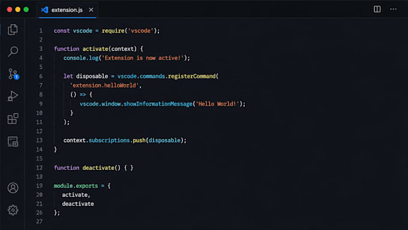Image resolution: width=408 pixels, height=230 pixels.
Task: Open the Manage settings gear
Action: (13, 210)
